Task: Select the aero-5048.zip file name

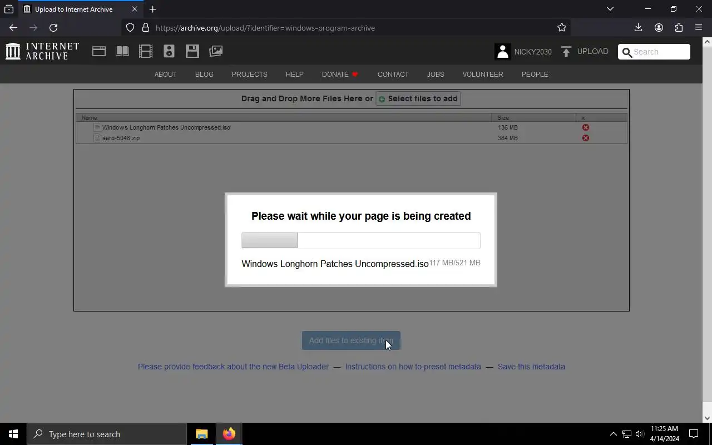Action: (x=121, y=138)
